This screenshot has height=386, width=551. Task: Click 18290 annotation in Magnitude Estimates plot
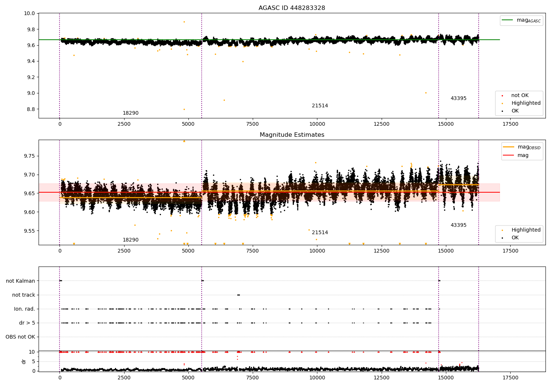click(x=130, y=240)
